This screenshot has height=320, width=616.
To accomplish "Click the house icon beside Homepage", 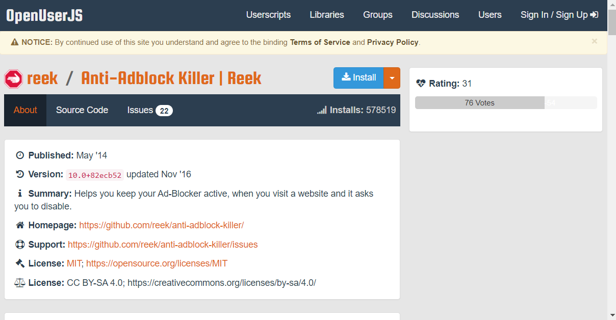I will pyautogui.click(x=20, y=225).
